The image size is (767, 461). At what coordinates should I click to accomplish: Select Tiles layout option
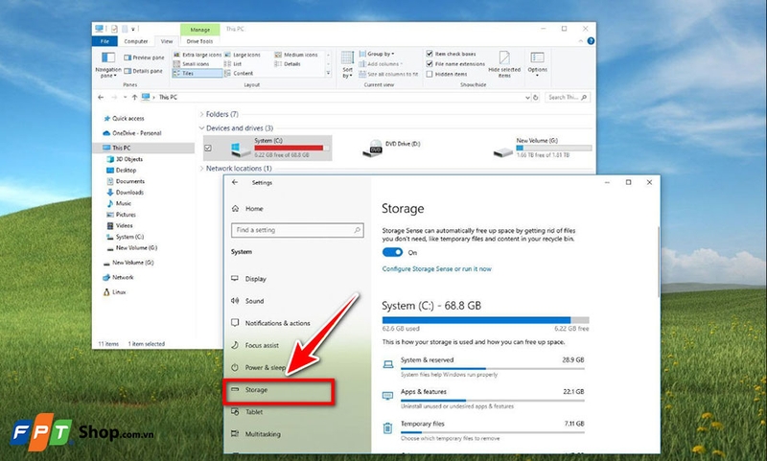pos(198,74)
